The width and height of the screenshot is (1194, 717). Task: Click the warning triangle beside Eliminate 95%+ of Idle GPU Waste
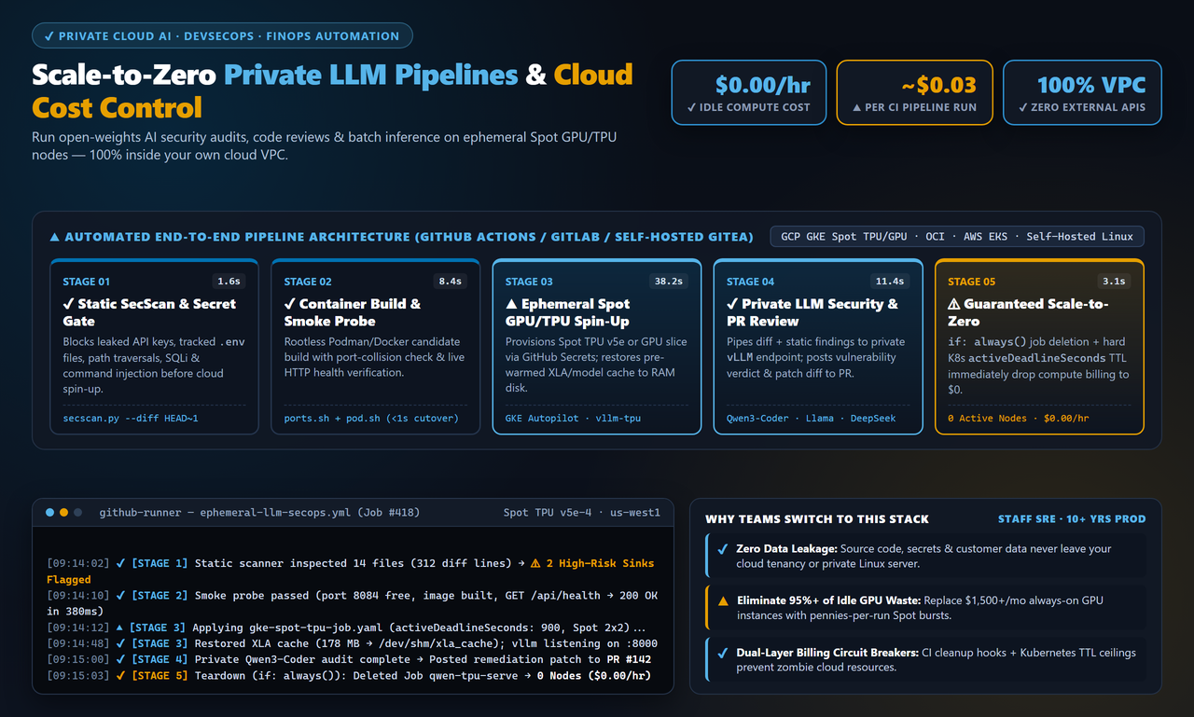[x=723, y=600]
